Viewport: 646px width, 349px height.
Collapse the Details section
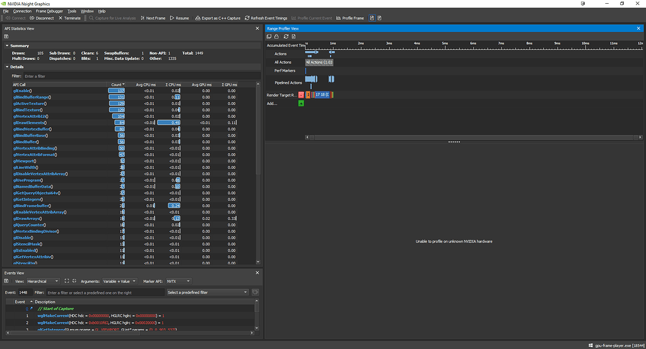[8, 67]
